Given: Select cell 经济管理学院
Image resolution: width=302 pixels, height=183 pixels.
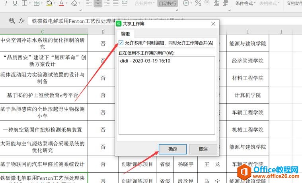Looking at the screenshot, I should coord(247,61).
